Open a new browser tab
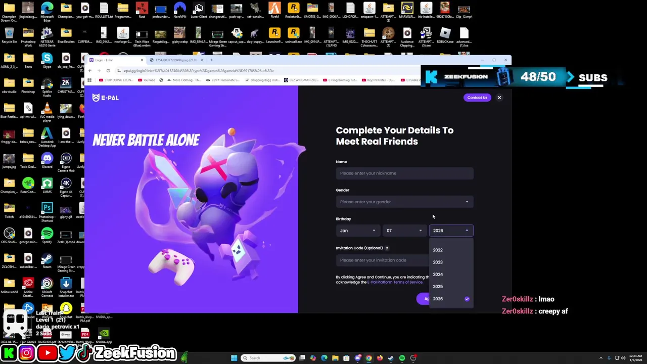This screenshot has width=647, height=364. (211, 60)
